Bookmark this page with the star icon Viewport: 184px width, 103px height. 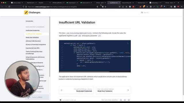coord(106,7)
